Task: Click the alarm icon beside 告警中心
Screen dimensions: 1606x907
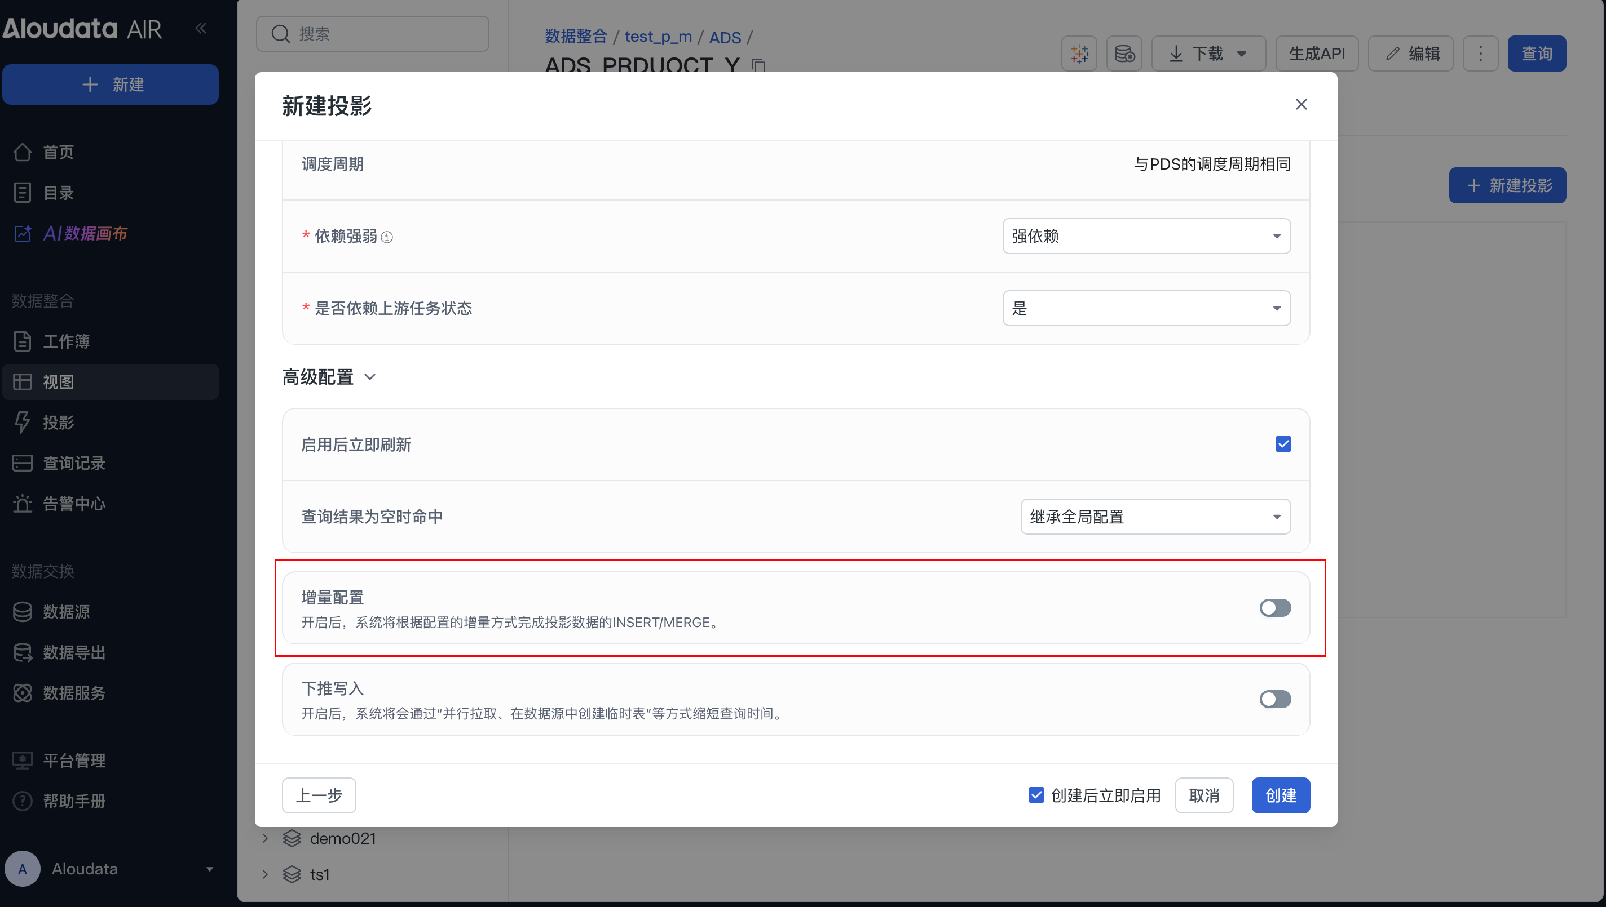Action: point(23,503)
